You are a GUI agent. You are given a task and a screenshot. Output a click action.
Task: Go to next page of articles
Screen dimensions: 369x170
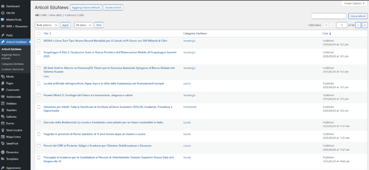pyautogui.click(x=358, y=25)
